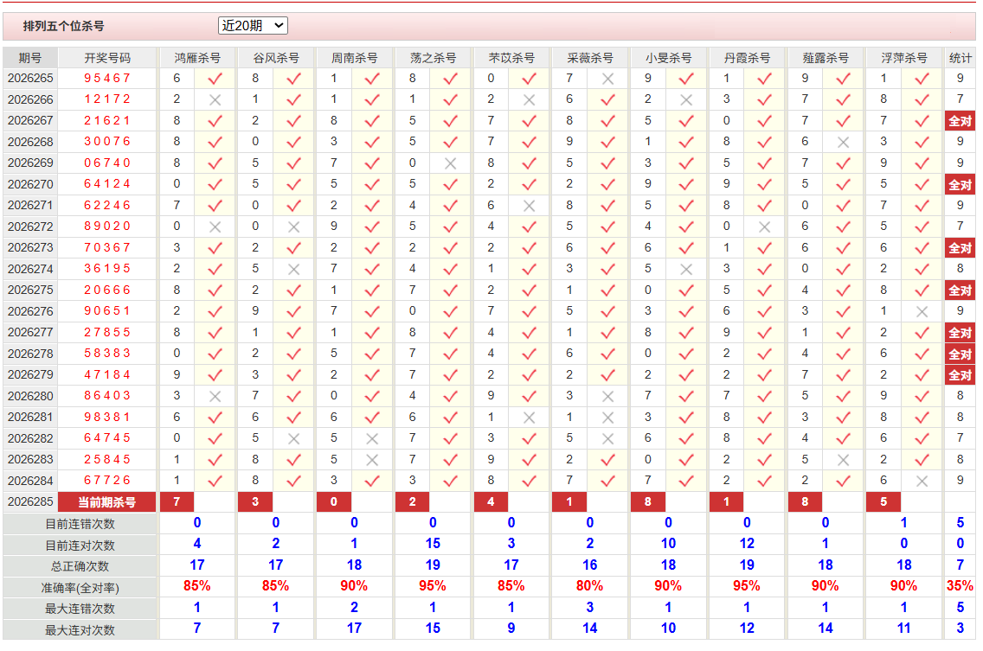The height and width of the screenshot is (651, 983).
Task: Click the 排列五个位杀号 title
Action: 63,26
